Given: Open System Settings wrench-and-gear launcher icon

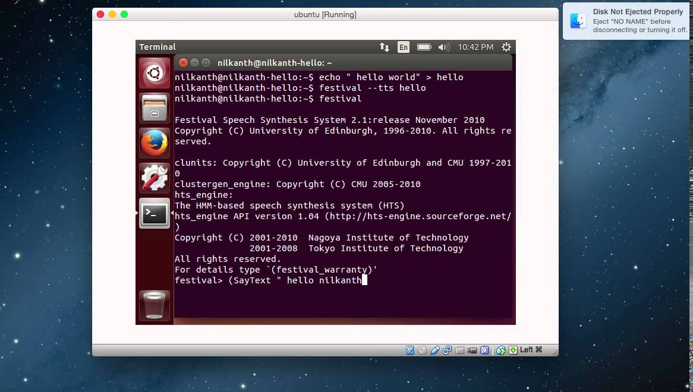Looking at the screenshot, I should (155, 178).
